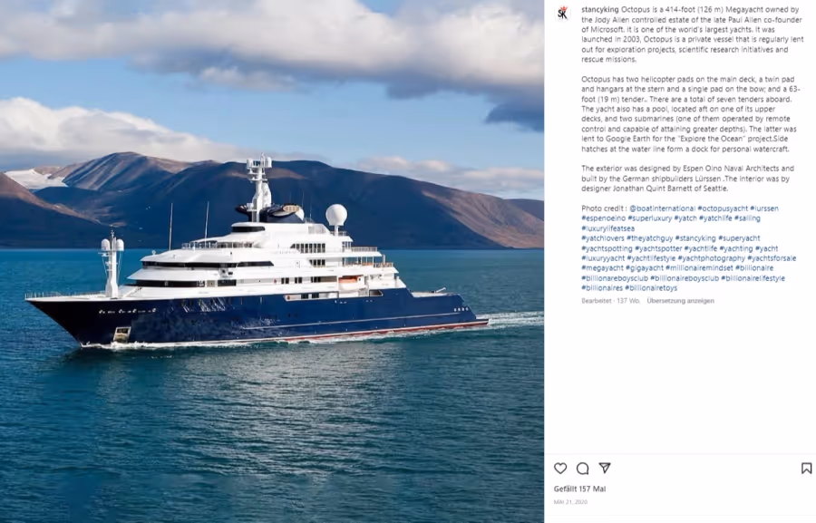
Task: Click the Octopus yacht photo
Action: [272, 261]
